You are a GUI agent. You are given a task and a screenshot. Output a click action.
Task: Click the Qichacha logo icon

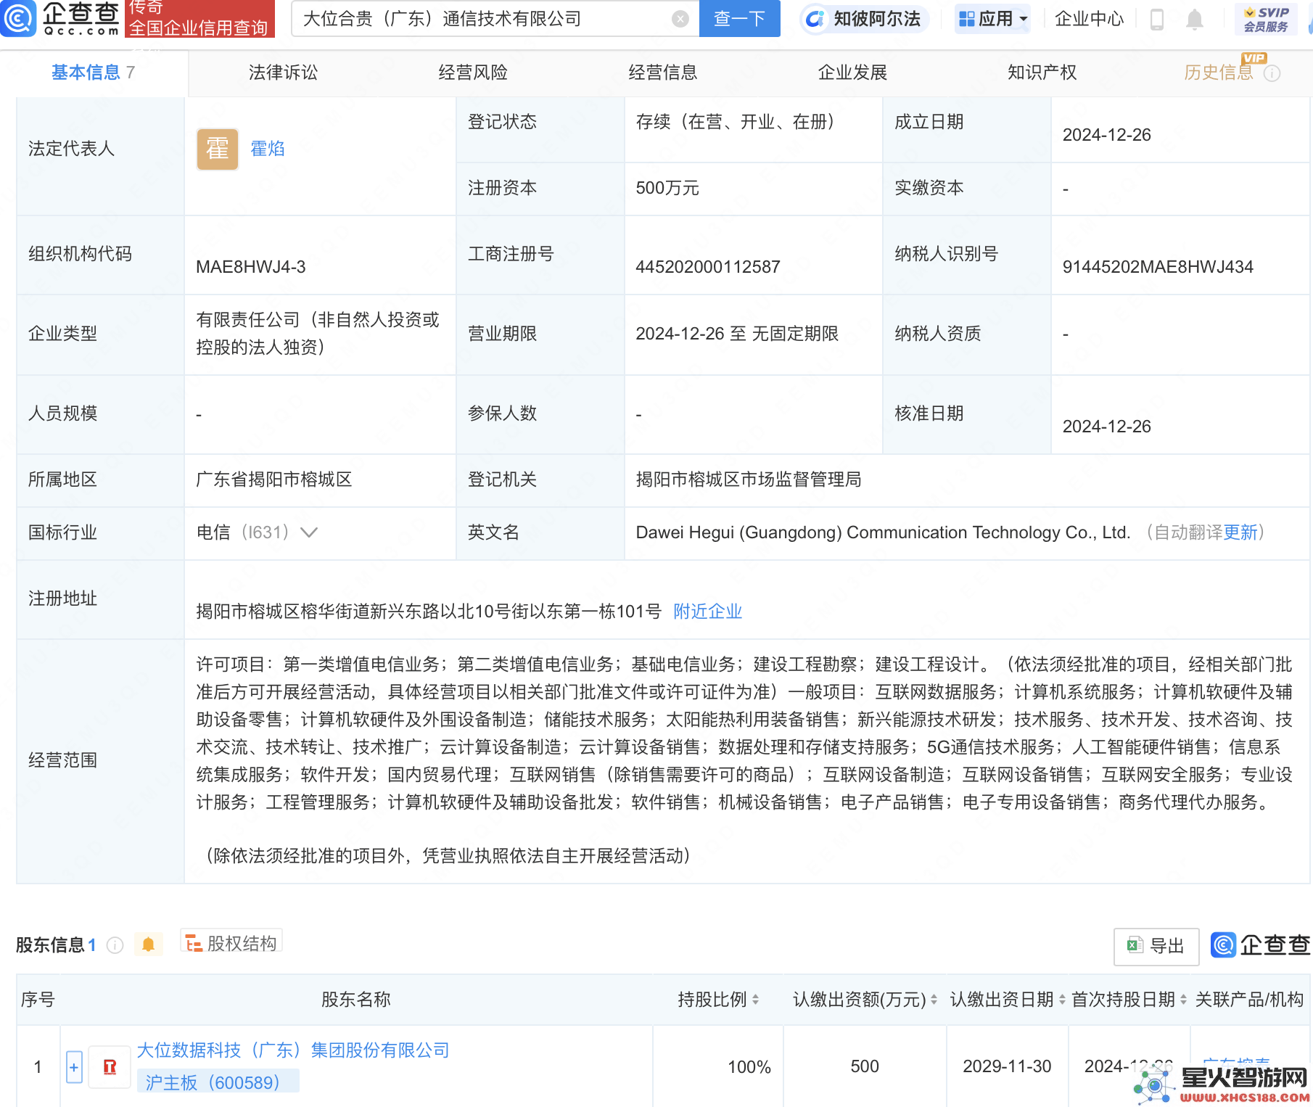pyautogui.click(x=18, y=18)
